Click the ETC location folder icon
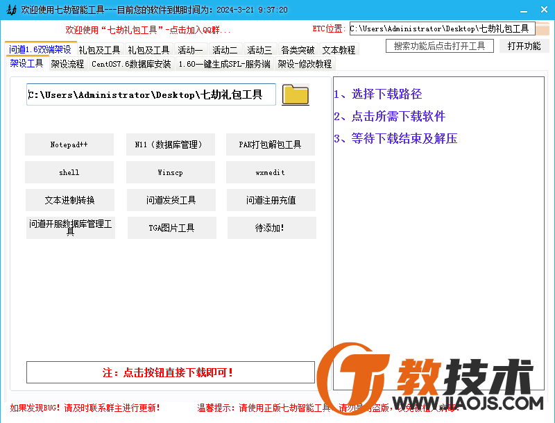The height and width of the screenshot is (423, 555). click(543, 28)
